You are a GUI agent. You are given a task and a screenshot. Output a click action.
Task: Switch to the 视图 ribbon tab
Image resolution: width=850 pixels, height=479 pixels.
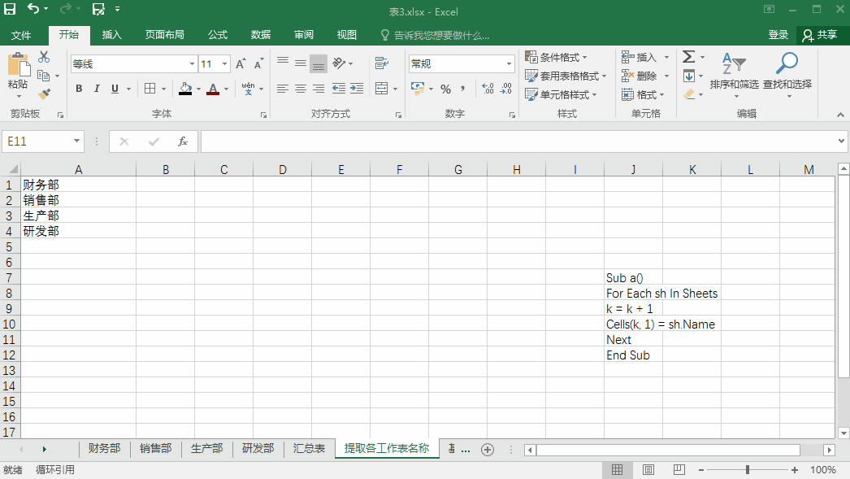pos(346,35)
